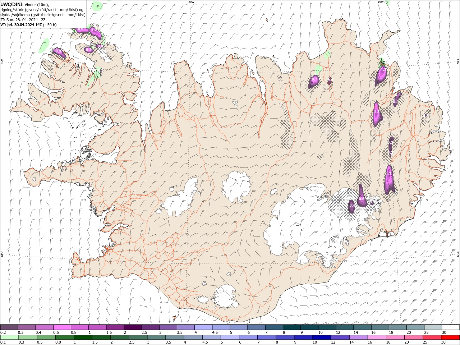460x345 pixels.
Task: Click the 0.2 swatch in the upper snow legend
Action: [9, 327]
